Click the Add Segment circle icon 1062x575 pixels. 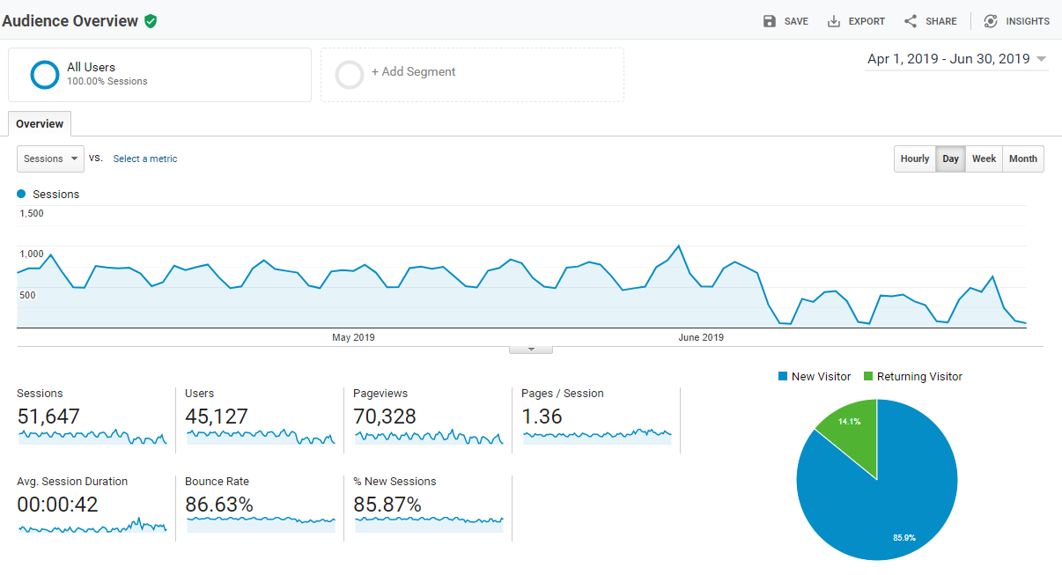[350, 75]
